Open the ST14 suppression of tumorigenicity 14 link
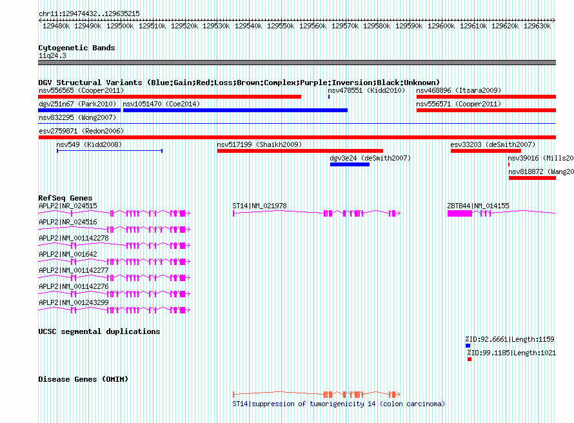The image size is (574, 423). tap(339, 404)
